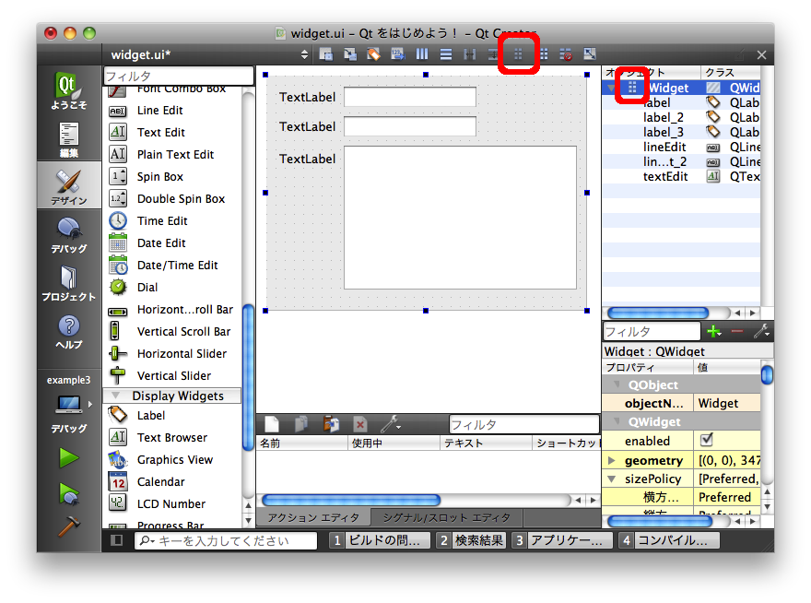Open the Welcome mode with Qt logo
Image resolution: width=811 pixels, height=603 pixels.
[69, 92]
